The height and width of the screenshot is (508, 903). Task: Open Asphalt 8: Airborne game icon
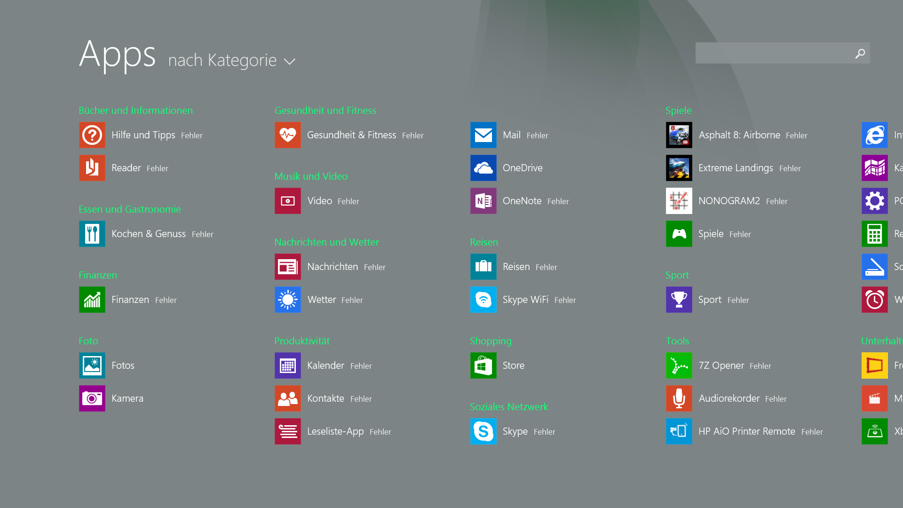tap(679, 135)
